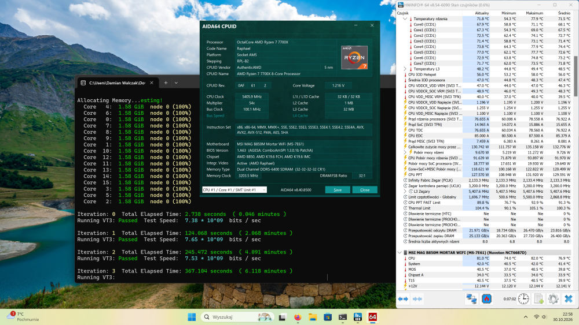Show hidden system tray icons

[526, 317]
